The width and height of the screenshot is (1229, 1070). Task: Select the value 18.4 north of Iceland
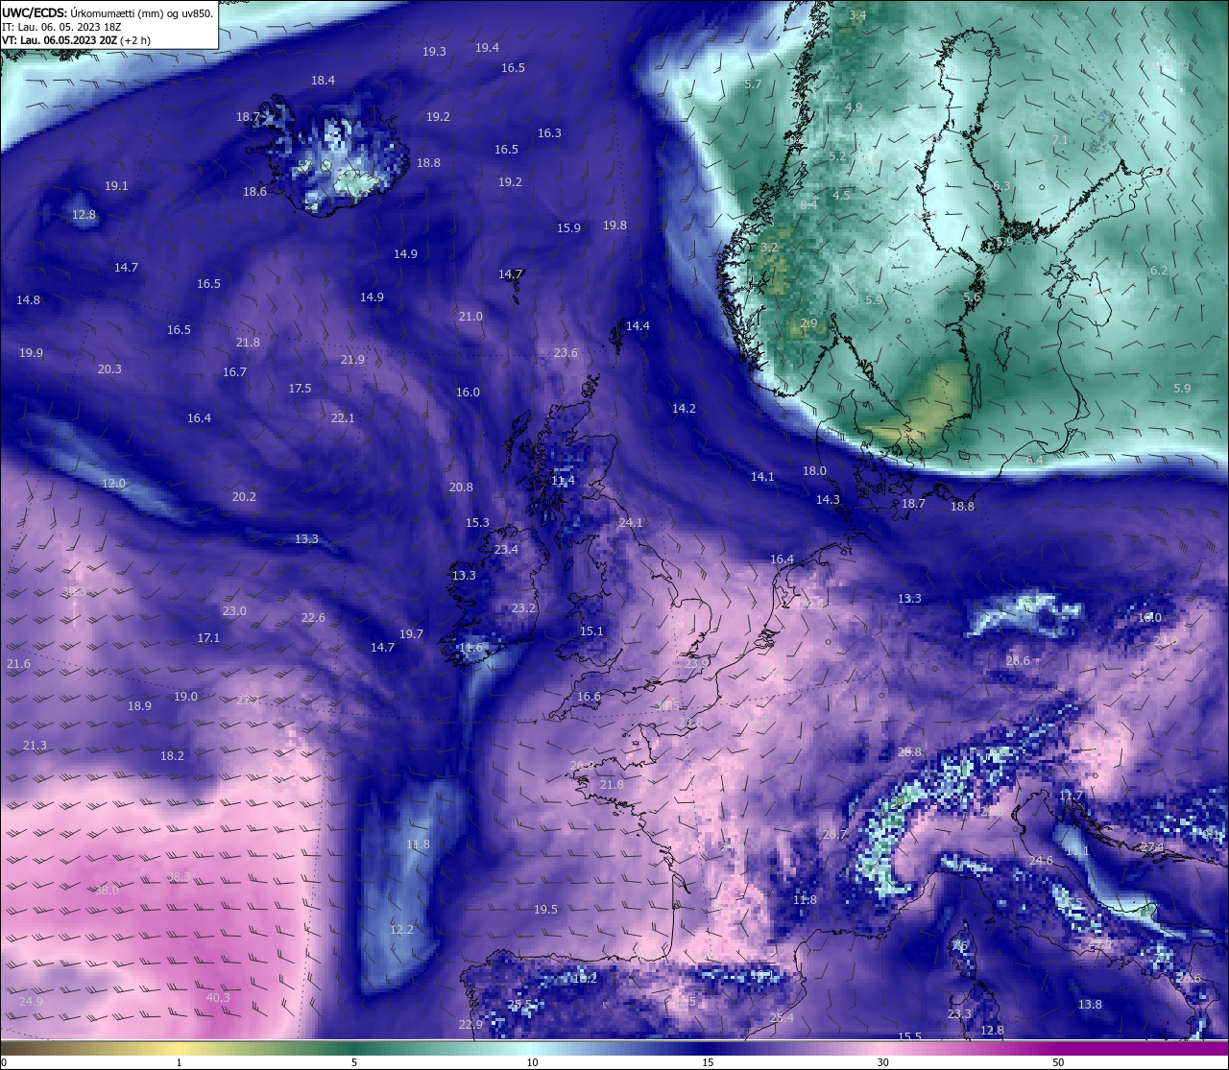pyautogui.click(x=324, y=81)
